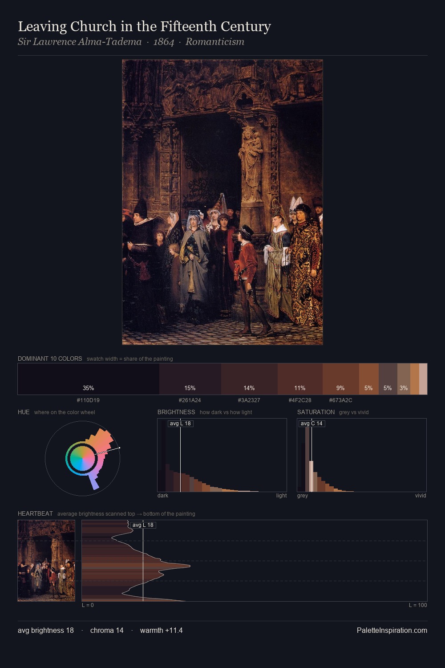Click the 'grey' axis label
The height and width of the screenshot is (668, 445).
(x=303, y=496)
